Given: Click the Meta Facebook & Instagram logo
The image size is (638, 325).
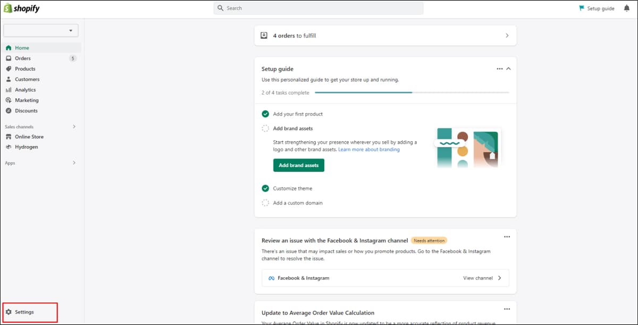Looking at the screenshot, I should (271, 278).
